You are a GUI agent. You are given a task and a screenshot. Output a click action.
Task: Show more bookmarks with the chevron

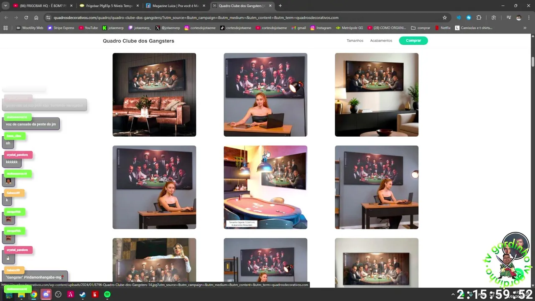[x=525, y=28]
